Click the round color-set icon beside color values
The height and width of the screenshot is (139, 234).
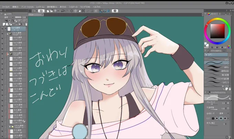coord(229,47)
